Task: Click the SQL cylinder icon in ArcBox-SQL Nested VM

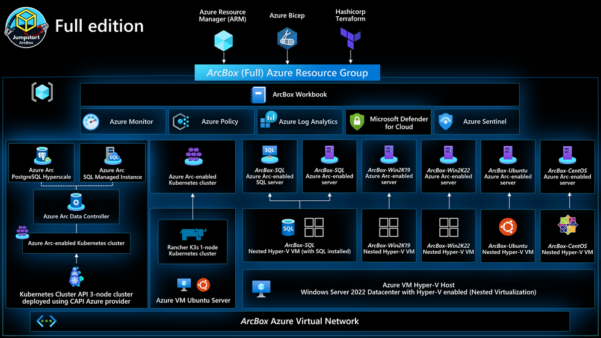Action: [288, 227]
